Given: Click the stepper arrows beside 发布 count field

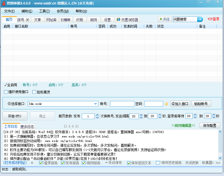Looking at the screenshot, I should coord(97,116).
